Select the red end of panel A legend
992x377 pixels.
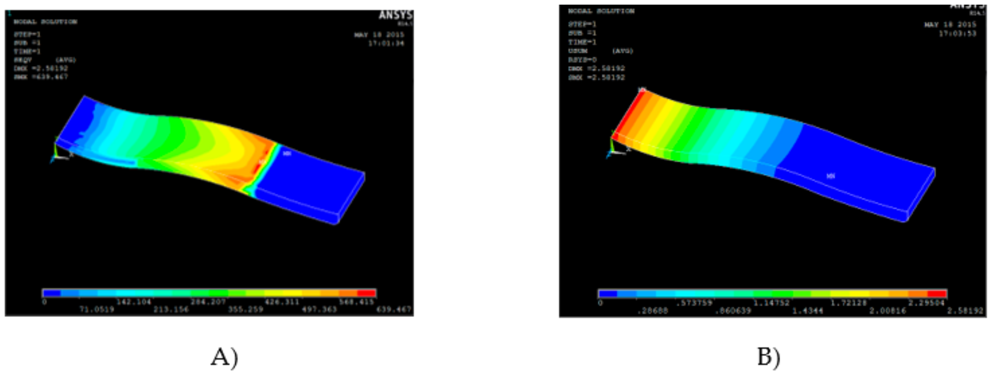coord(366,293)
